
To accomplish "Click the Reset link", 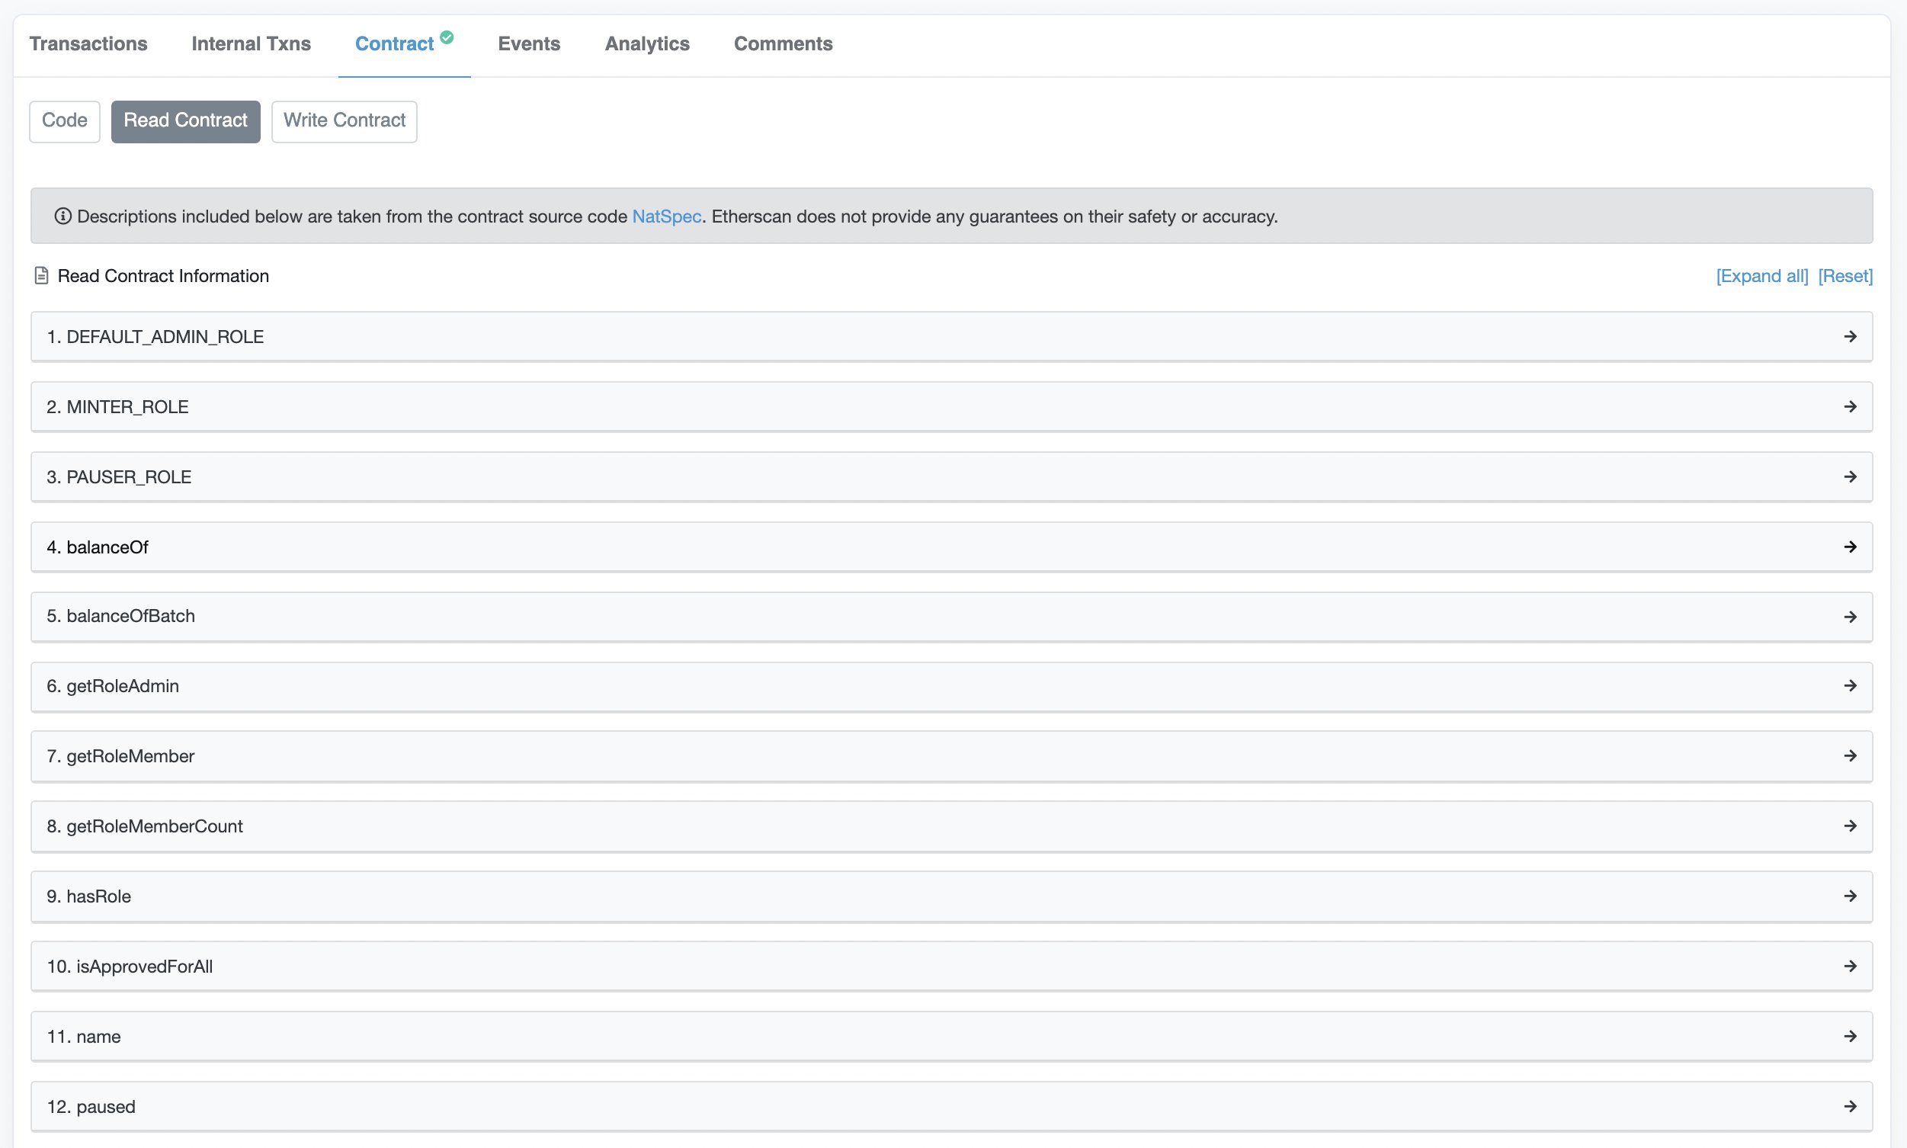I will 1845,276.
